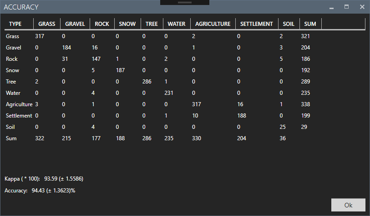This screenshot has width=370, height=216.
Task: Click sum value 321 in Grass row
Action: [x=305, y=36]
